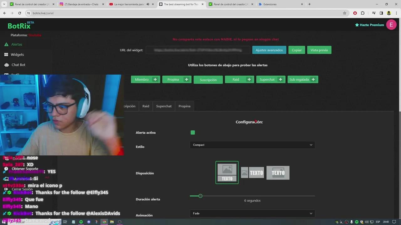The height and width of the screenshot is (225, 401).
Task: Open the pink E profile avatar
Action: [x=391, y=25]
